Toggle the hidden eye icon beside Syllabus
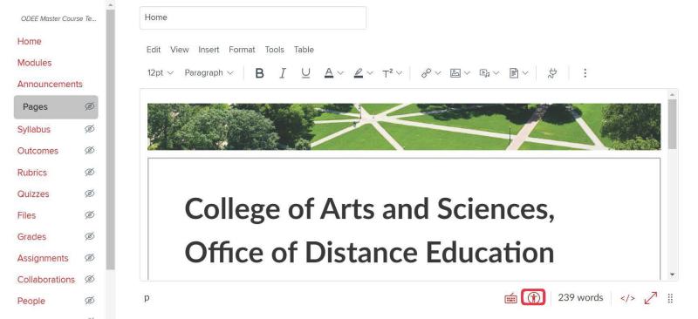The height and width of the screenshot is (319, 698). click(90, 129)
